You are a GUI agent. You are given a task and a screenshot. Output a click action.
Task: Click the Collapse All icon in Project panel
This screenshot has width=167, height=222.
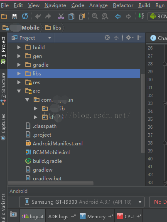[x=116, y=37]
